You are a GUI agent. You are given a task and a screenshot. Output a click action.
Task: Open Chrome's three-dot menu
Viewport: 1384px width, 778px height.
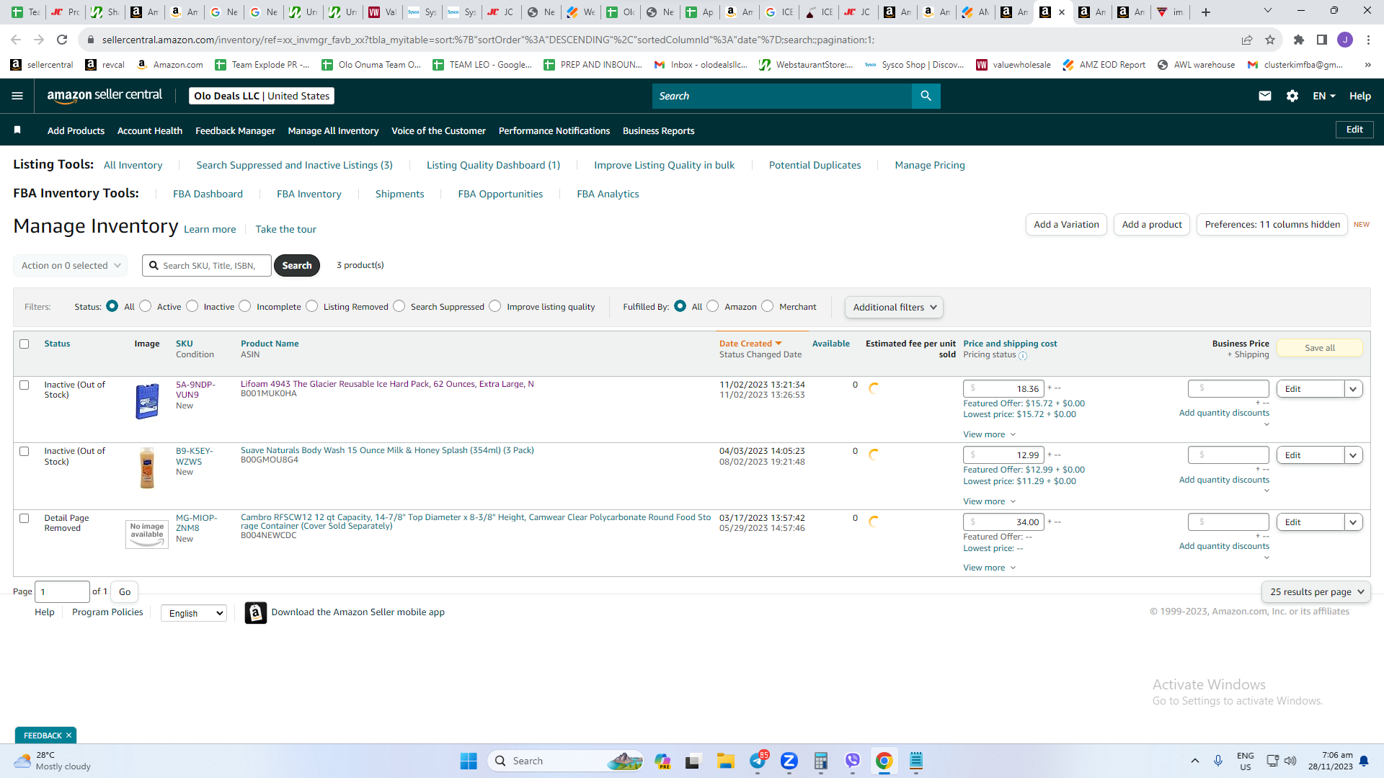(x=1368, y=40)
